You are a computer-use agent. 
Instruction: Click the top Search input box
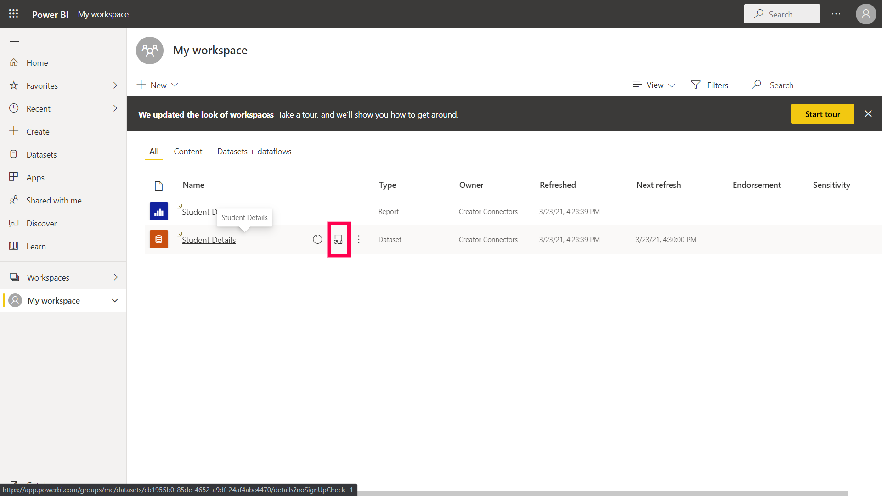point(782,14)
